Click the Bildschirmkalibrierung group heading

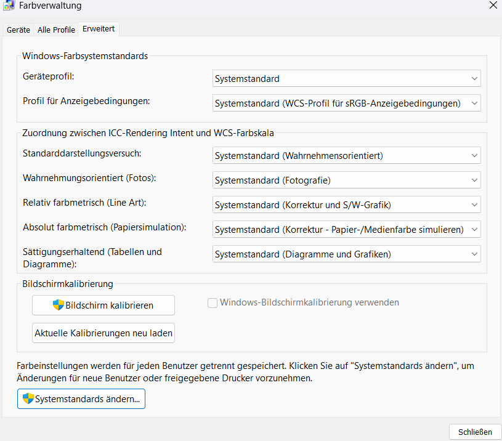[x=68, y=284]
